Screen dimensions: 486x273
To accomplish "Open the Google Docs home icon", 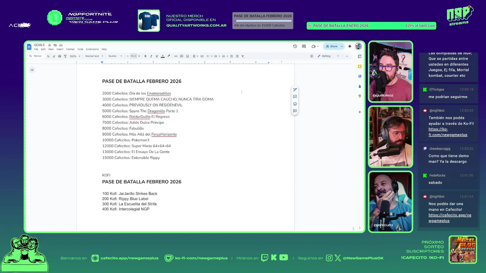I will (x=29, y=47).
